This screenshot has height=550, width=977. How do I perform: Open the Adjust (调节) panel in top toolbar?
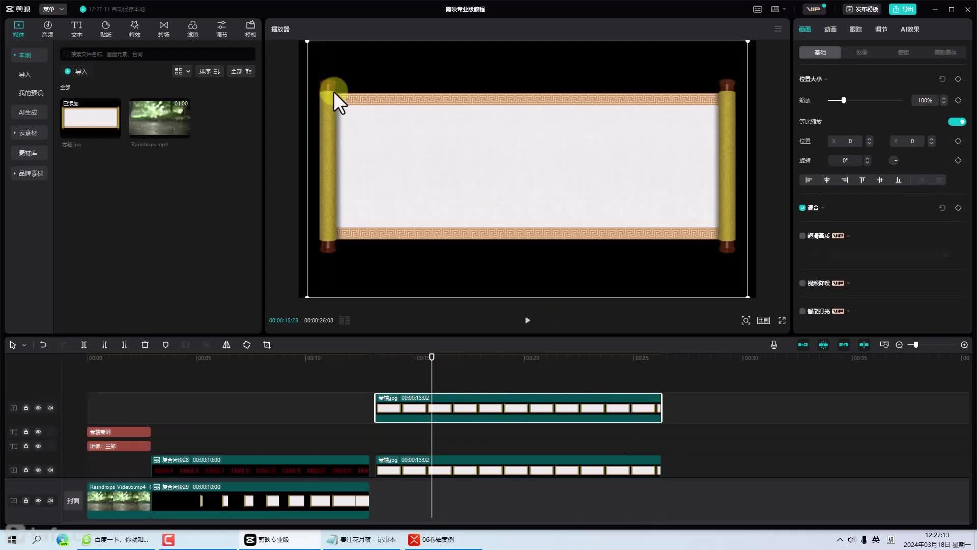pos(221,29)
